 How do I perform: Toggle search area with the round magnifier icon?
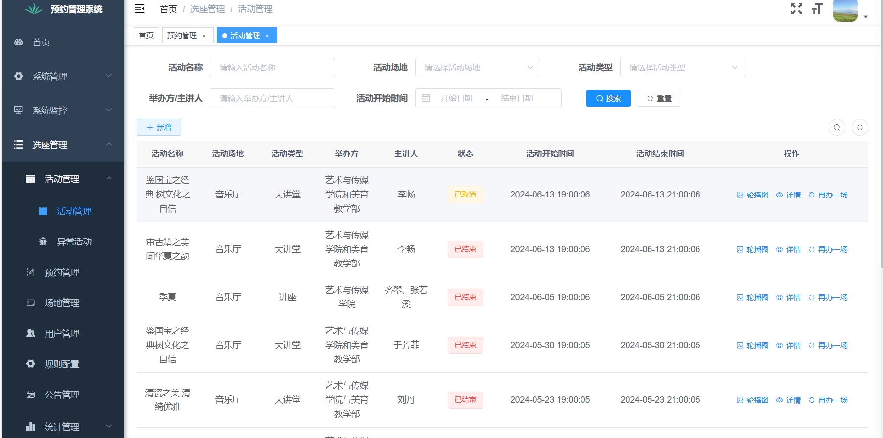coord(837,127)
